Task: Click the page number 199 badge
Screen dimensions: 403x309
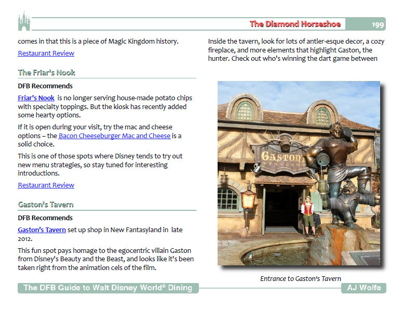Action: pos(378,24)
